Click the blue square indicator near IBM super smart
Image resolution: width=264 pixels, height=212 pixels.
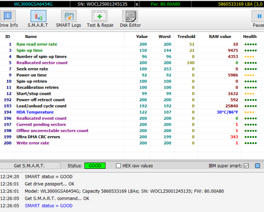[257, 166]
